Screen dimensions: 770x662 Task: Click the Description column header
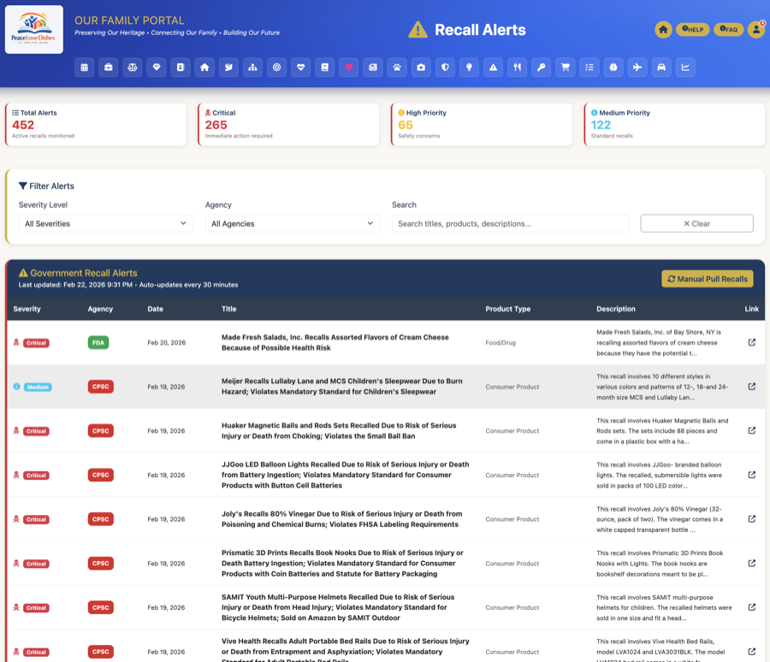[616, 309]
